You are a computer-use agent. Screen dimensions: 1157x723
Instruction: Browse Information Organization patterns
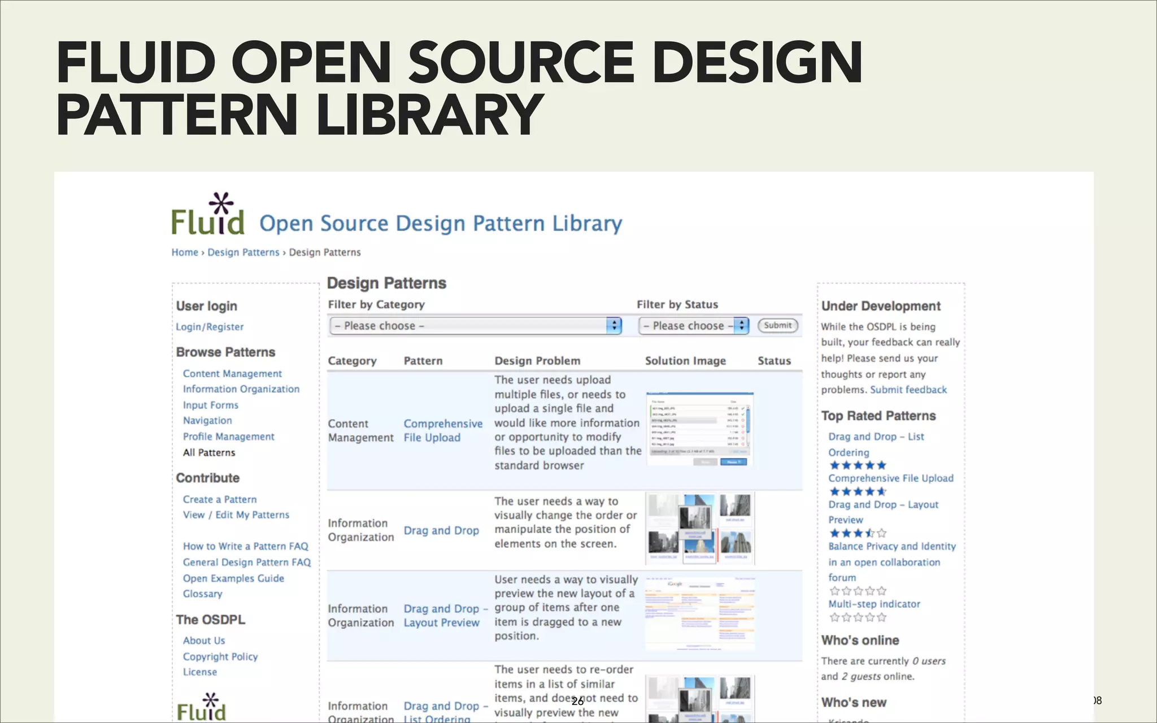(241, 389)
